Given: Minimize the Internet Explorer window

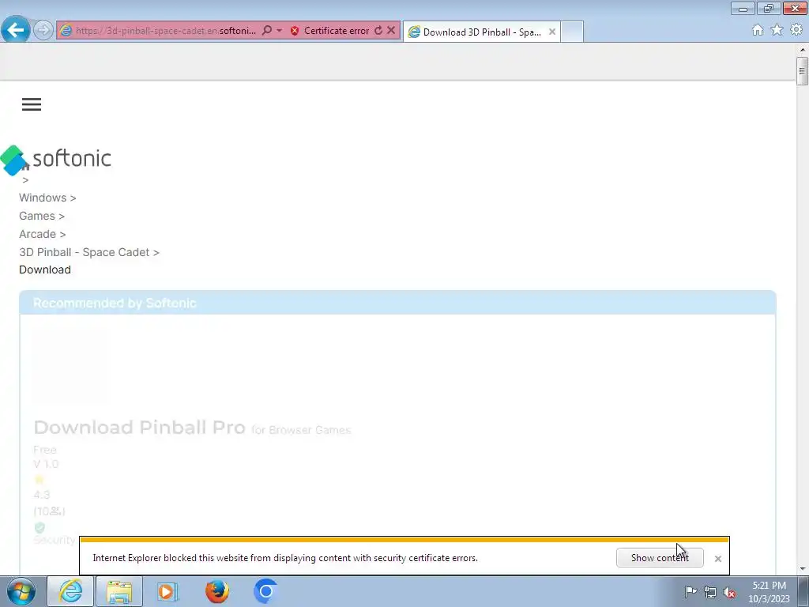Looking at the screenshot, I should 743,8.
